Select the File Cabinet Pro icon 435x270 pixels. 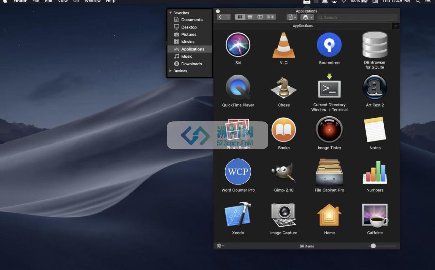[x=329, y=172]
